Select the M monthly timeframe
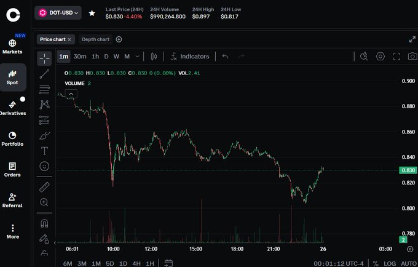 (127, 57)
